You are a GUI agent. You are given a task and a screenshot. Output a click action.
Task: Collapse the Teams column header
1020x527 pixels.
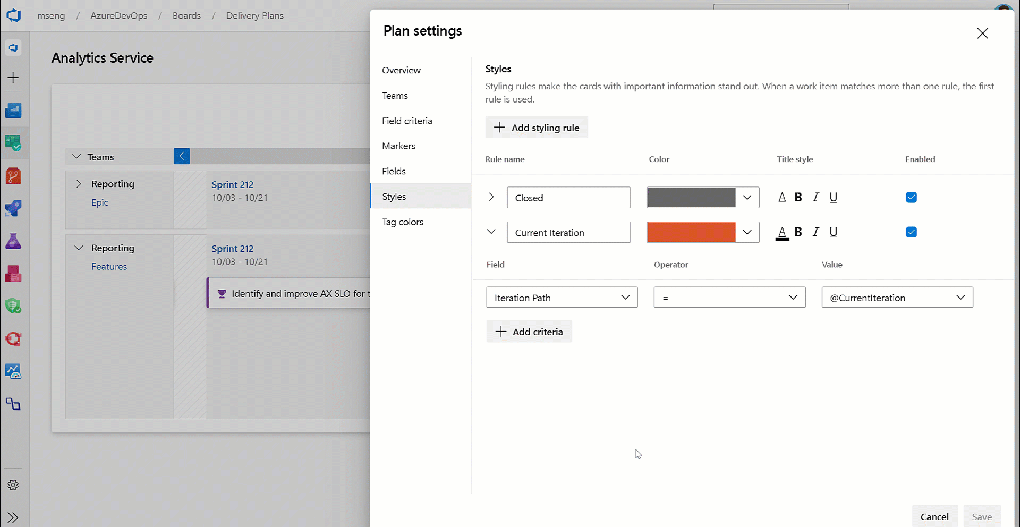click(76, 157)
